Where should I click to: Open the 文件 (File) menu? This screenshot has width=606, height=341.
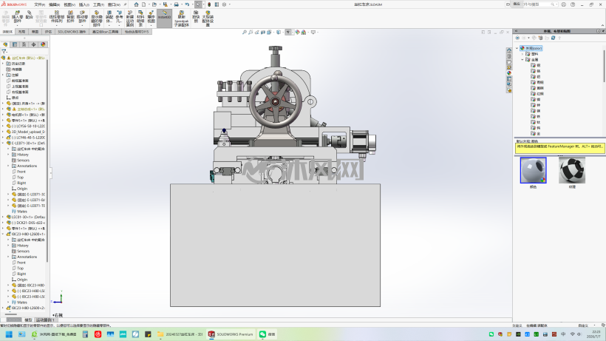pyautogui.click(x=39, y=4)
